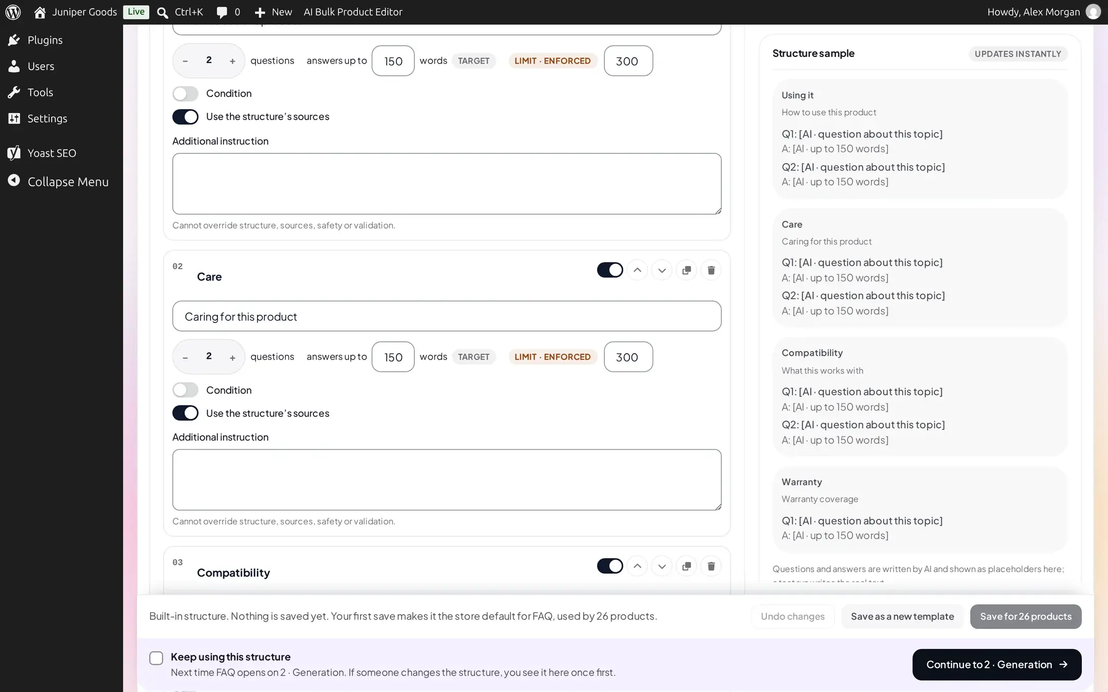
Task: Disable structure's sources in Using it section
Action: pos(185,117)
